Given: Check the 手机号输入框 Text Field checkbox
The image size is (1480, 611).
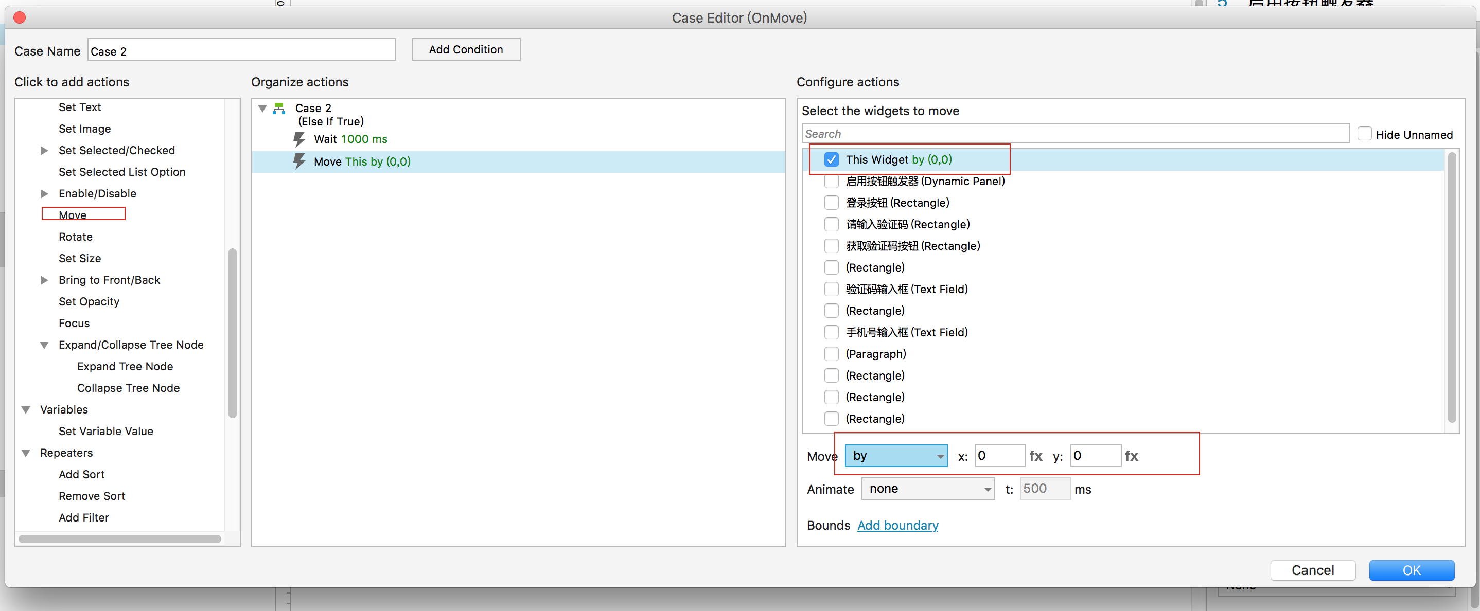Looking at the screenshot, I should click(832, 332).
